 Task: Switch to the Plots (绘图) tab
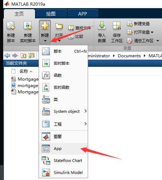(51, 14)
